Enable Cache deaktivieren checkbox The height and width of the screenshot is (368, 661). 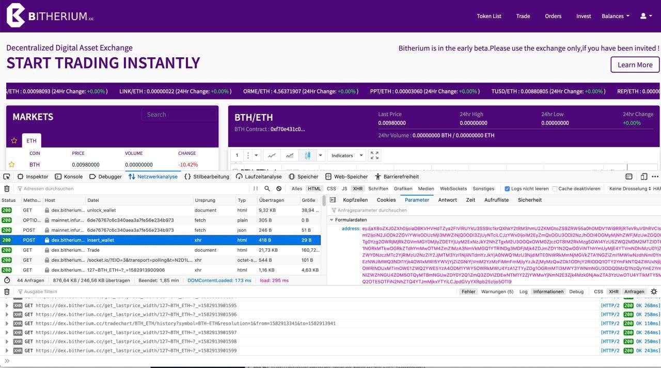pyautogui.click(x=555, y=189)
